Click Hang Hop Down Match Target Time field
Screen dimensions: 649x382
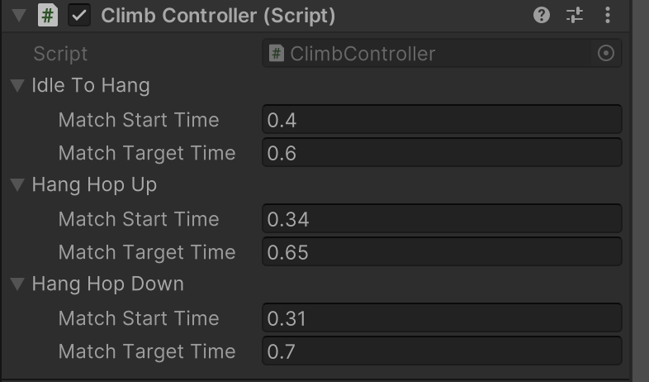tap(441, 351)
